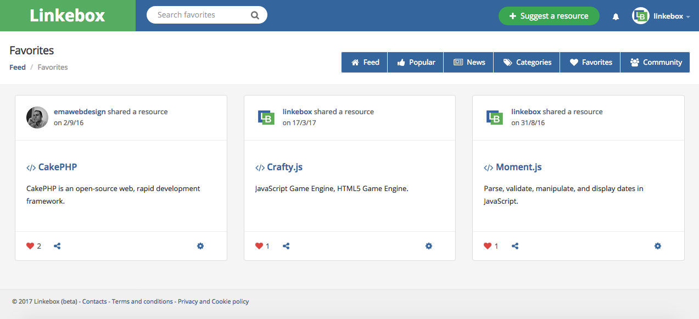The height and width of the screenshot is (319, 699).
Task: Open the Privacy and Cookie policy link
Action: pyautogui.click(x=213, y=301)
